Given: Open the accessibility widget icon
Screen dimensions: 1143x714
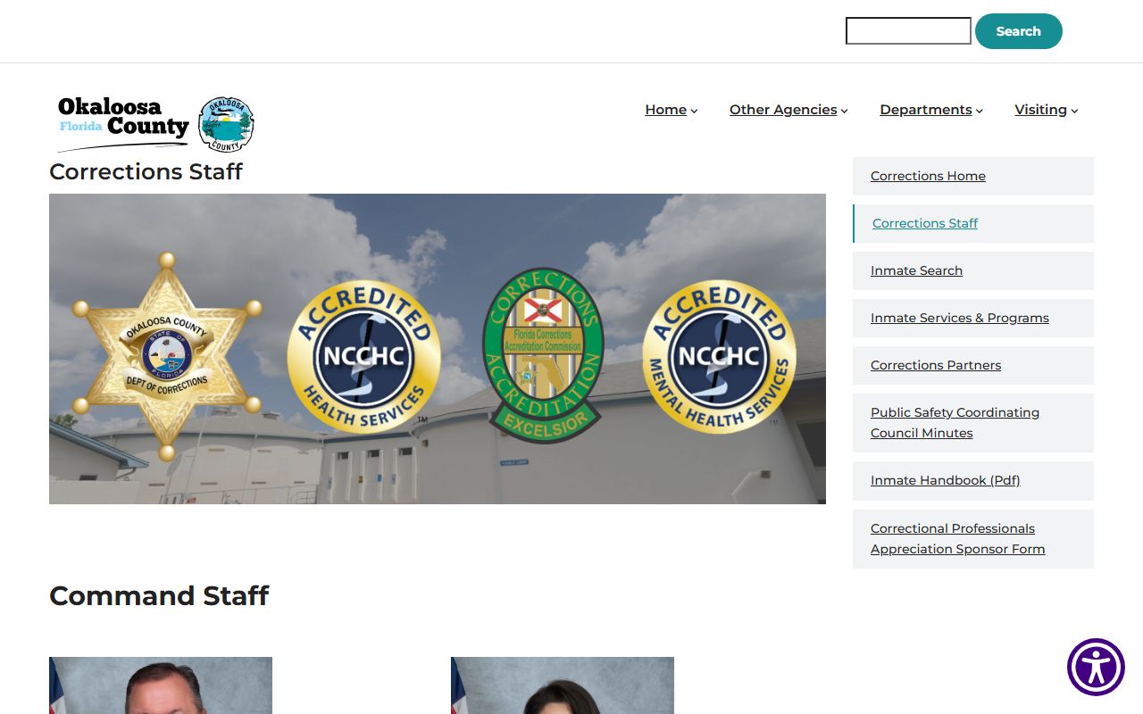Looking at the screenshot, I should point(1096,667).
